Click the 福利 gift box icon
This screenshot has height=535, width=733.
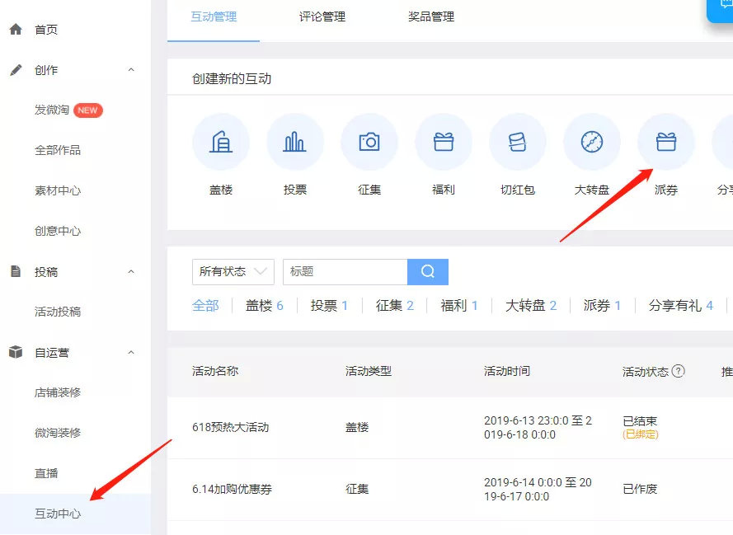pyautogui.click(x=443, y=141)
